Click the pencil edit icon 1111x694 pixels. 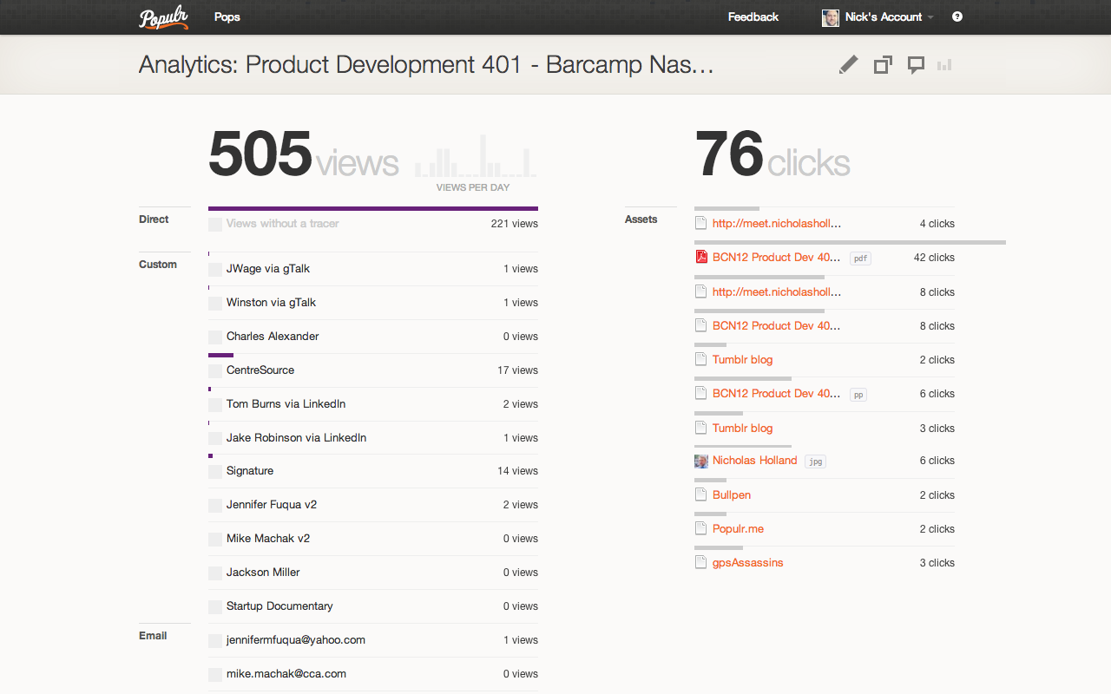848,65
